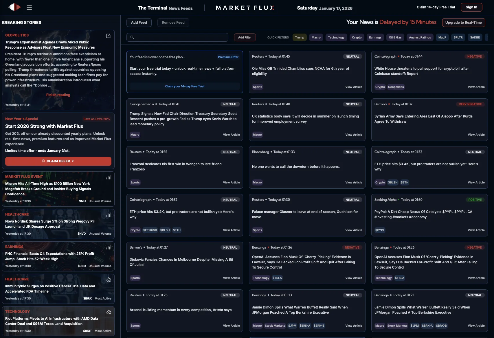Select the $SETH tag on the Cointelegraph article
The width and height of the screenshot is (494, 338).
tap(405, 182)
